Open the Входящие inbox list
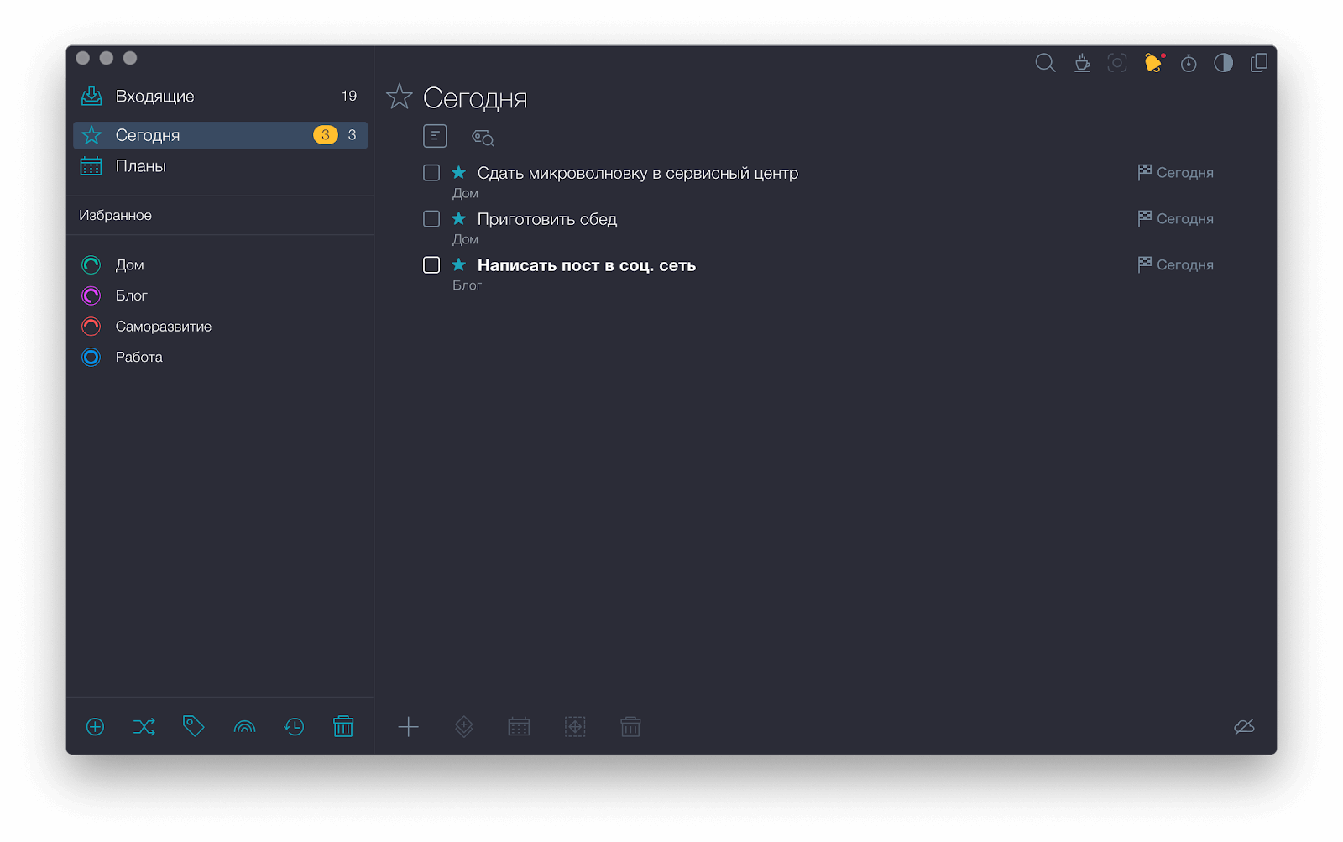 155,97
